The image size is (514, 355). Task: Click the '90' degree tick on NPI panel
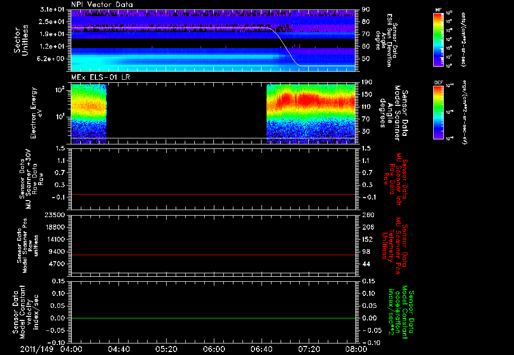click(366, 10)
